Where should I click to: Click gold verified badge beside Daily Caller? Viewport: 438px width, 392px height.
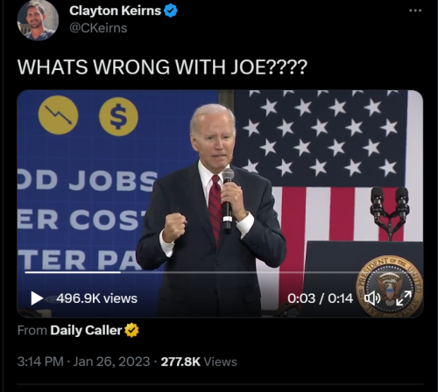(131, 330)
